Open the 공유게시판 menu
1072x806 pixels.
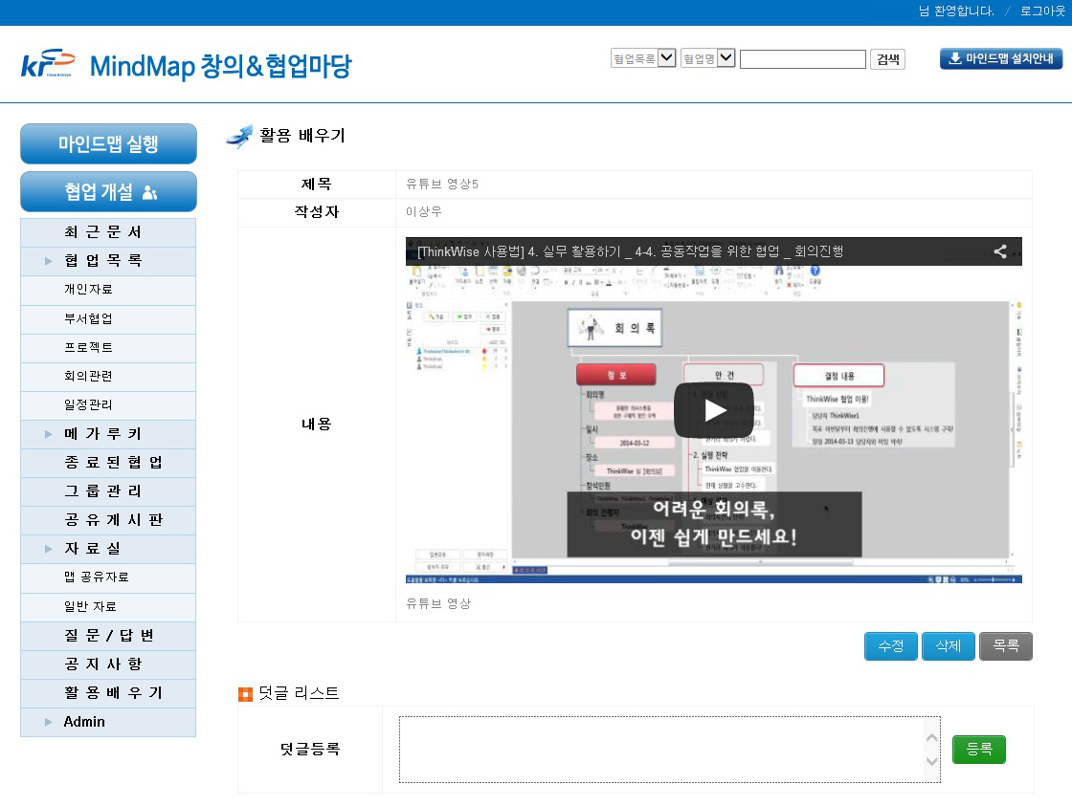[x=108, y=520]
